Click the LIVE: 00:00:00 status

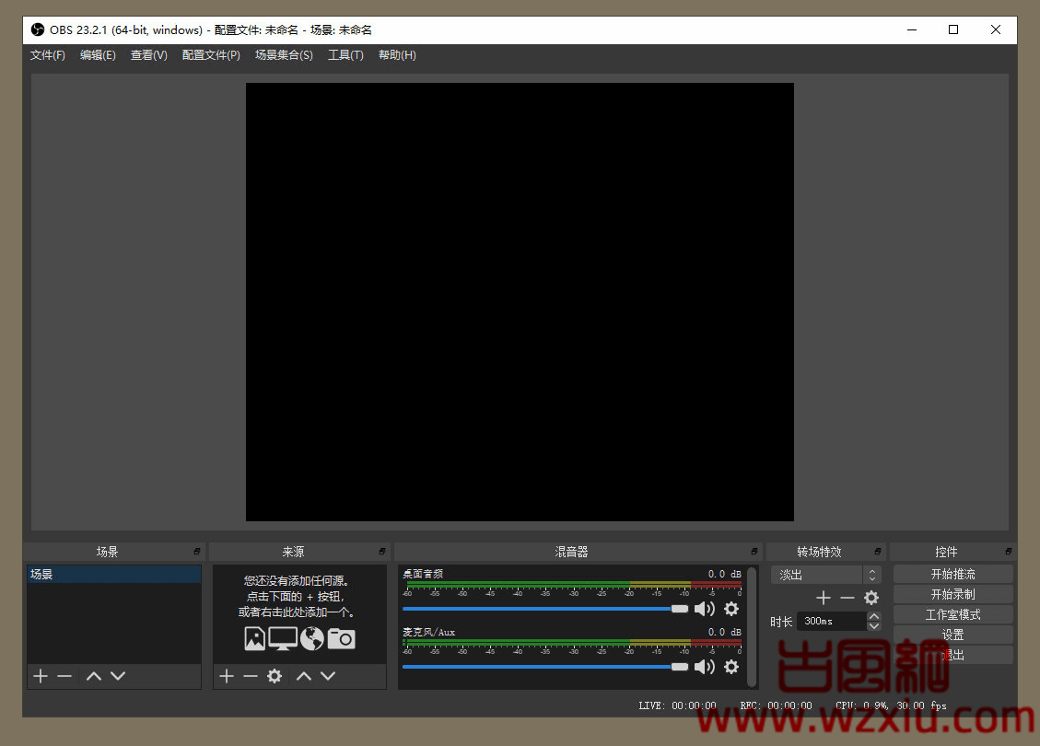pos(677,705)
